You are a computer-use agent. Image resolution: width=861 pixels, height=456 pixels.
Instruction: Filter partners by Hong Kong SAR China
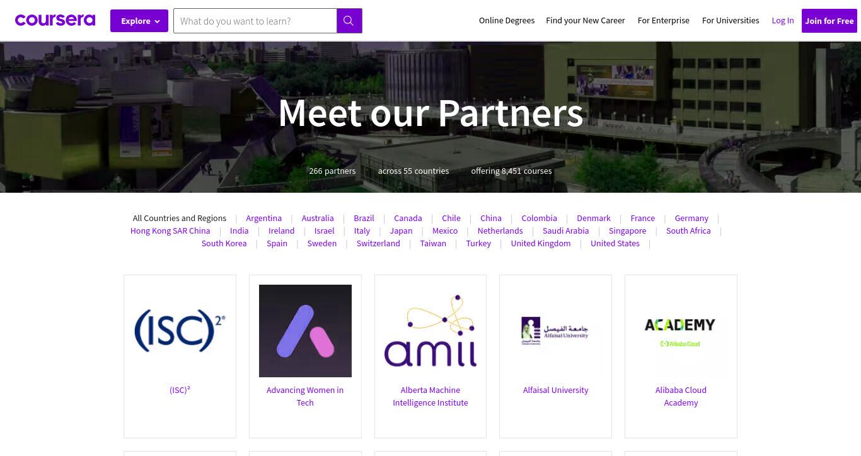tap(170, 231)
